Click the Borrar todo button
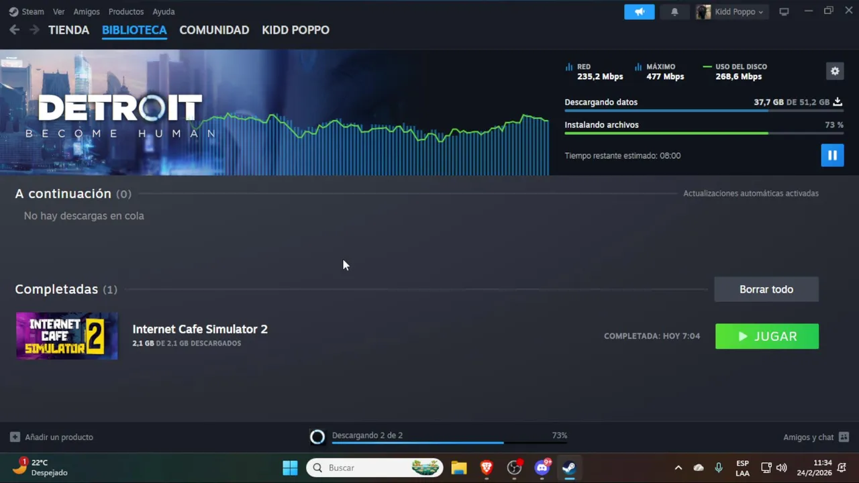The width and height of the screenshot is (859, 483). pos(766,289)
